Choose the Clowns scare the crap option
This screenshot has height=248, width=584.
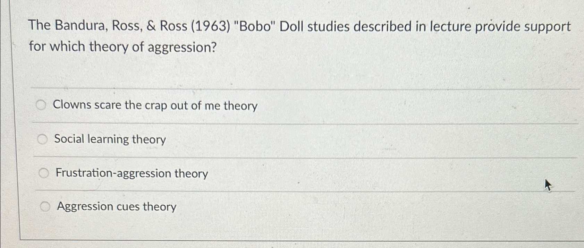coord(42,104)
